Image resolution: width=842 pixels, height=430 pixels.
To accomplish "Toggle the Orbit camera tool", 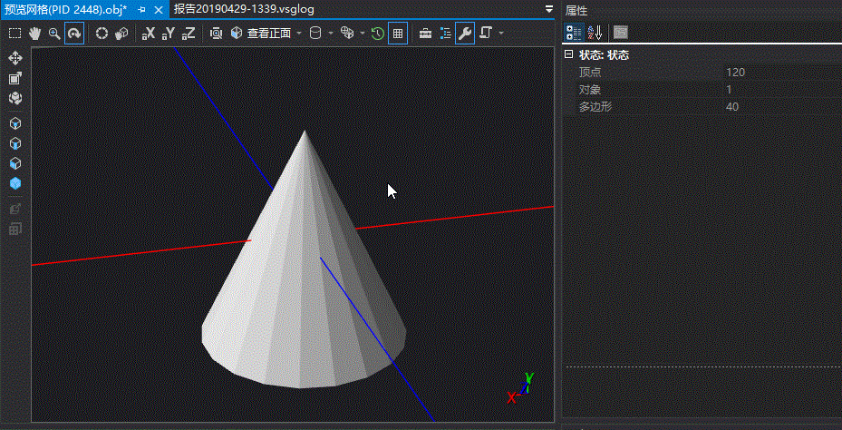I will [x=74, y=34].
